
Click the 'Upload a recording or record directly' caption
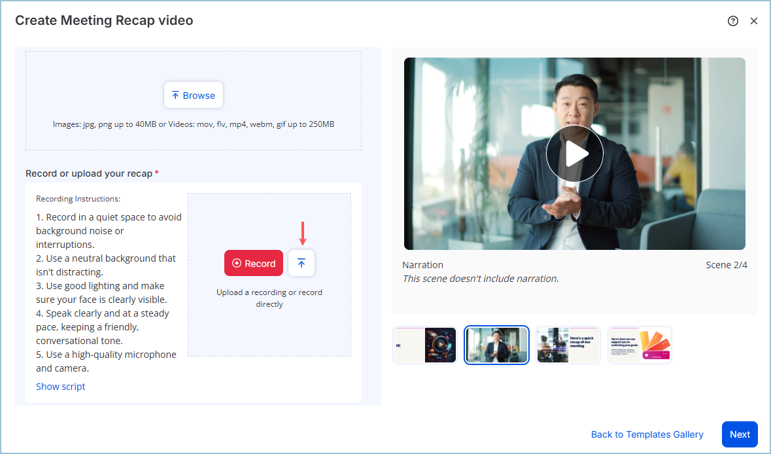click(x=269, y=298)
